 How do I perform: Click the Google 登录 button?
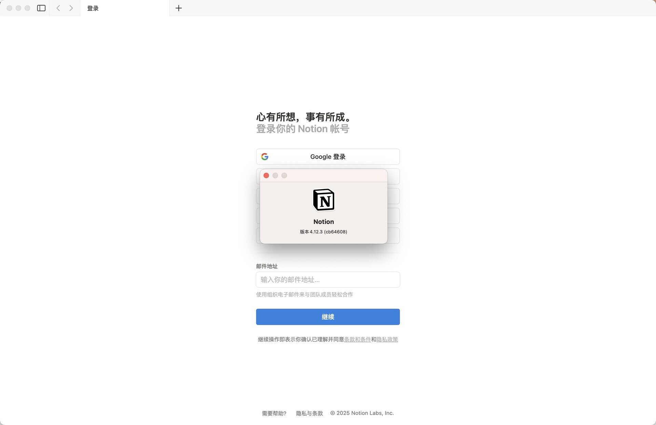coord(327,156)
